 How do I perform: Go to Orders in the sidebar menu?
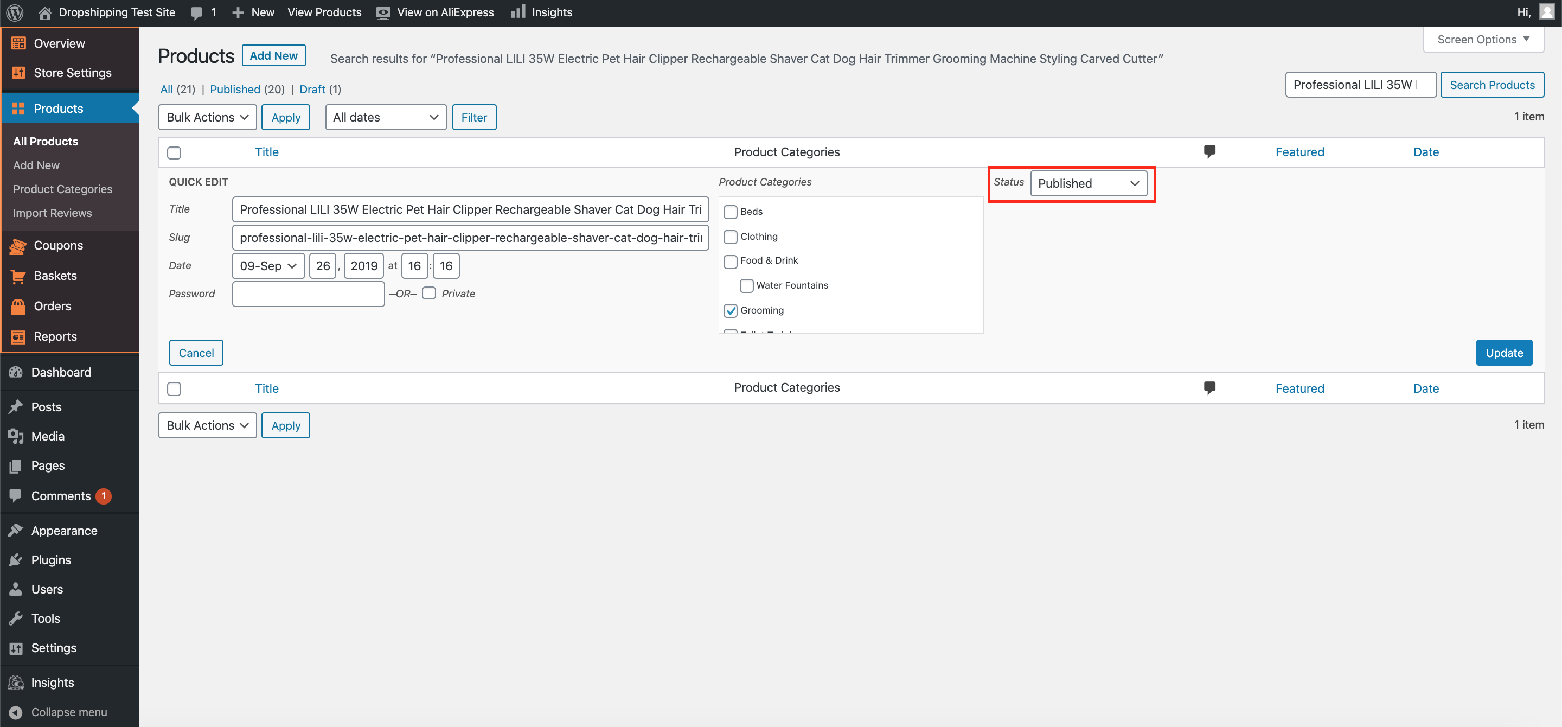pos(52,306)
